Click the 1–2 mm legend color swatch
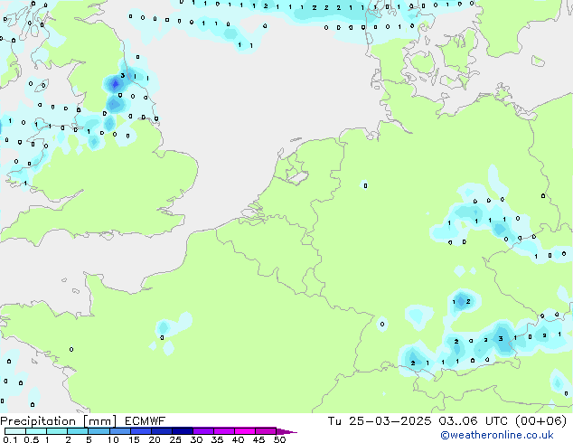573x443 pixels. [57, 431]
